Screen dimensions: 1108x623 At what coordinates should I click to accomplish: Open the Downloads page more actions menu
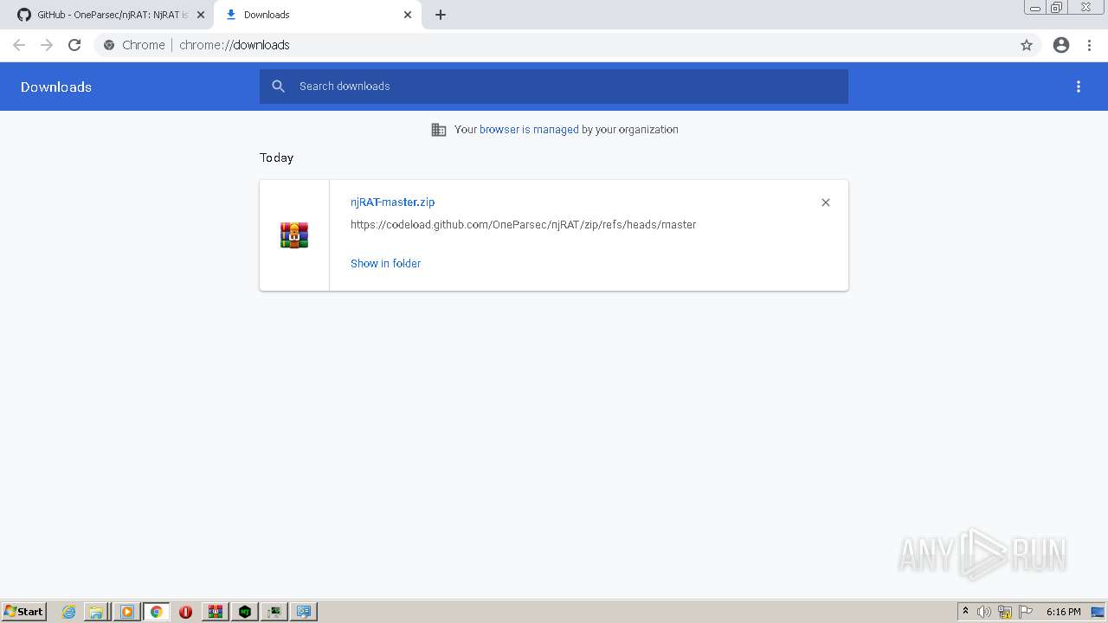click(x=1079, y=87)
